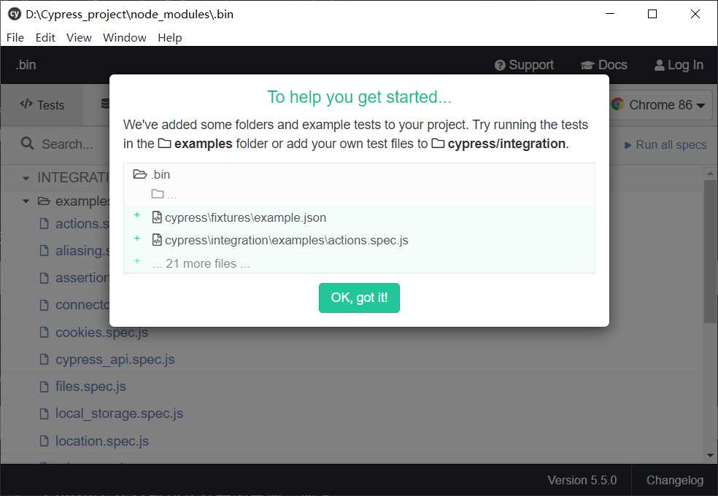The height and width of the screenshot is (496, 718).
Task: Click the search magnifier icon
Action: click(28, 144)
